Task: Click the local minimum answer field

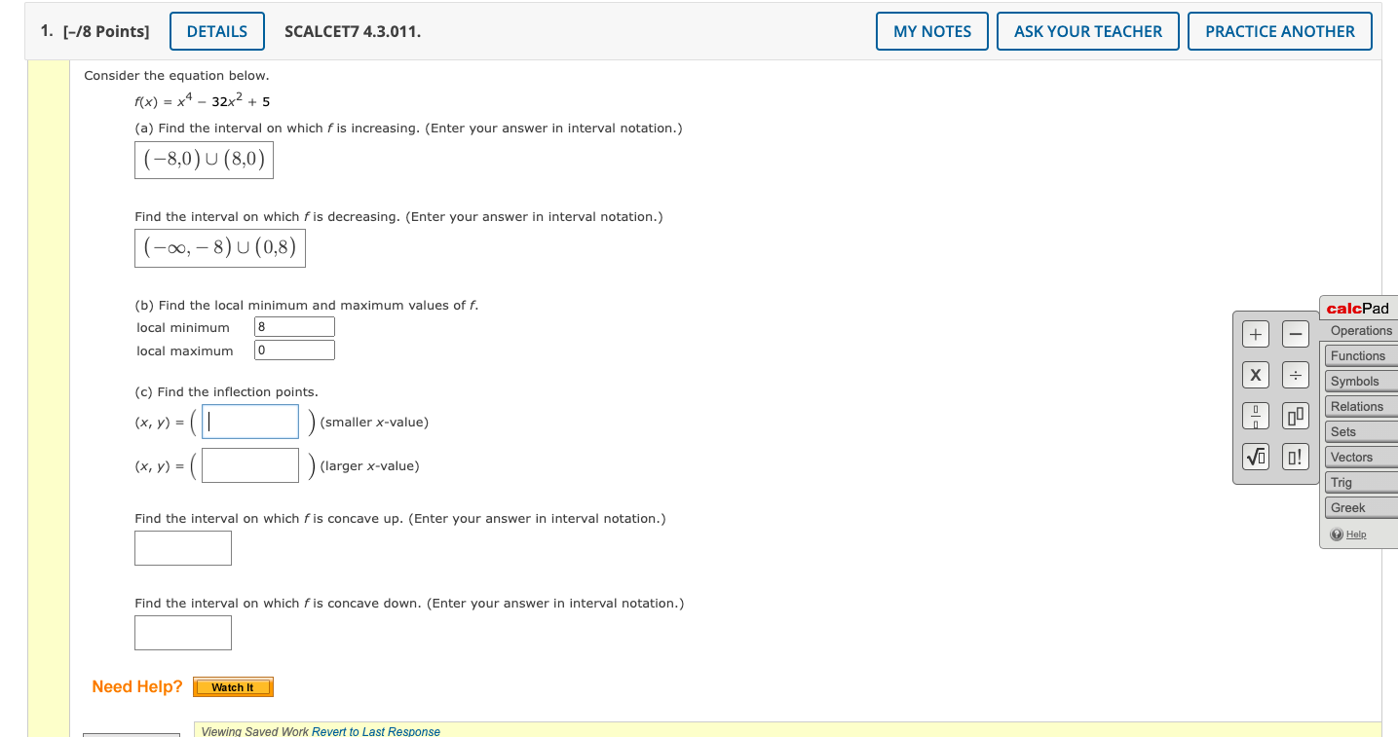Action: 293,326
